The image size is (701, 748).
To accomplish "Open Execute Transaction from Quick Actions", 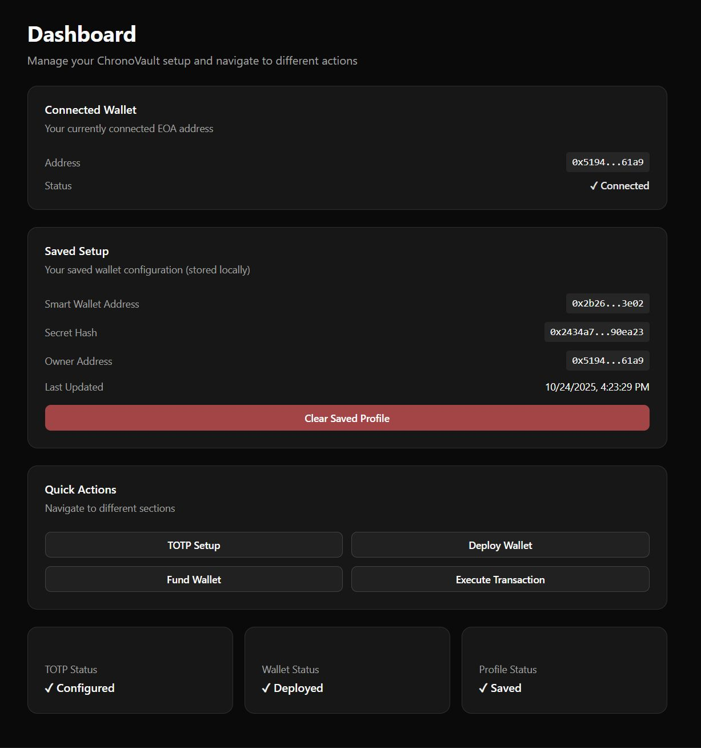I will click(x=500, y=579).
